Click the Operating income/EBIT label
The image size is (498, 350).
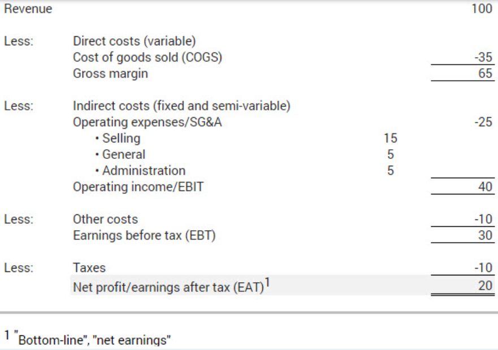point(138,187)
